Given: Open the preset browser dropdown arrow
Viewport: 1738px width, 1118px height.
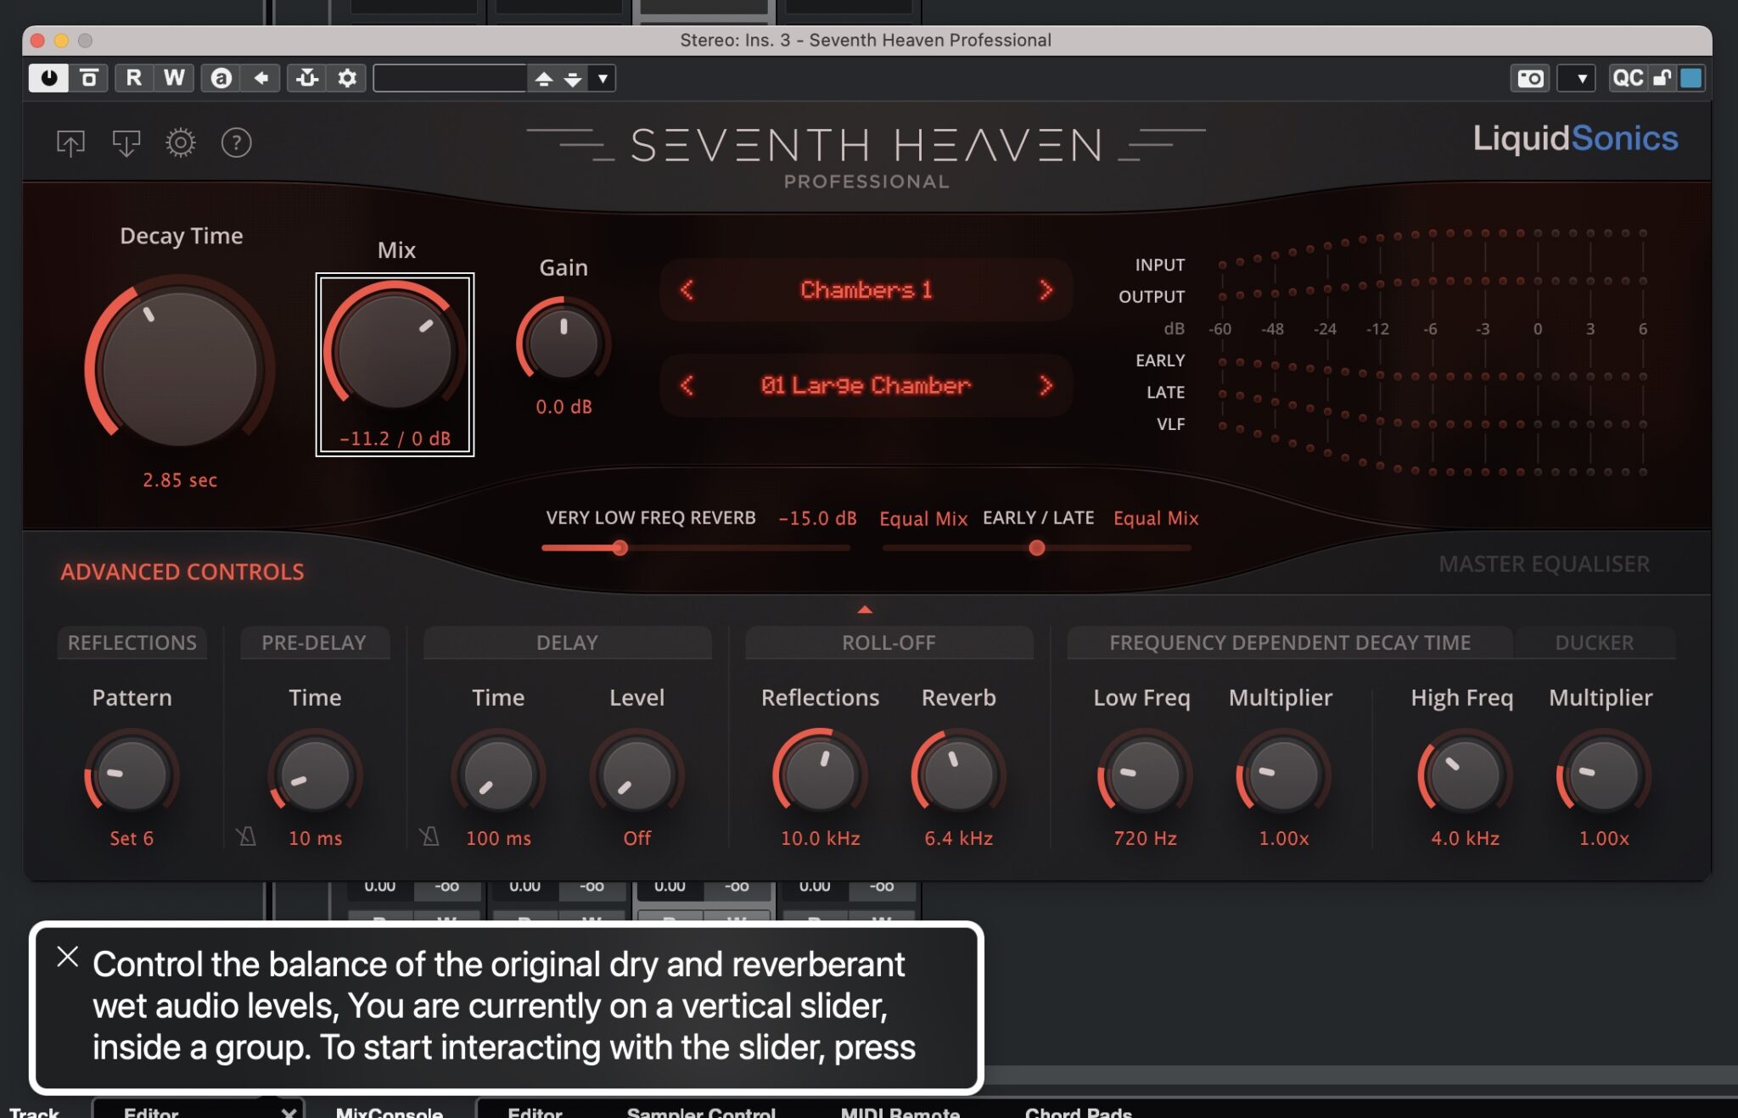Looking at the screenshot, I should point(603,78).
